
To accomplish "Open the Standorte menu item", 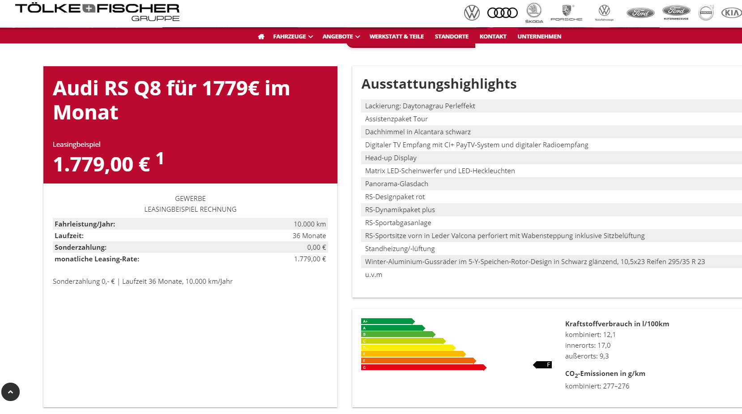I will (x=452, y=37).
